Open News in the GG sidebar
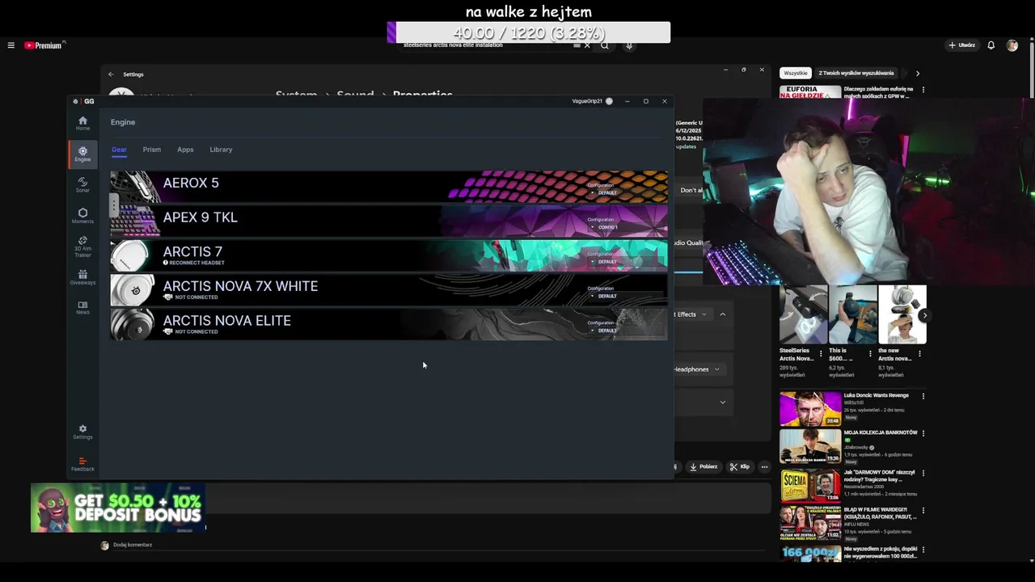Screen dimensions: 1035x582 (x=82, y=308)
